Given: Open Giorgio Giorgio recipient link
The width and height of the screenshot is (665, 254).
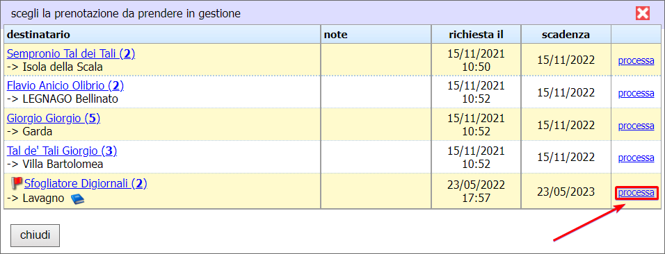Looking at the screenshot, I should (54, 119).
